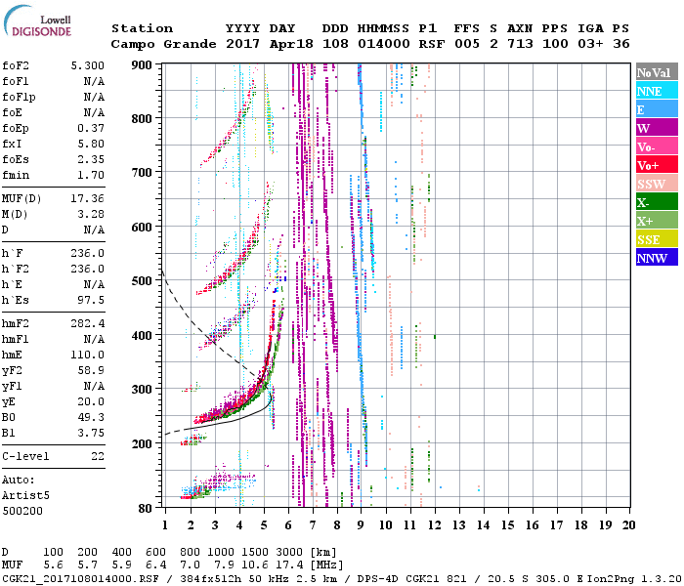The width and height of the screenshot is (684, 586).
Task: Click the yE value 20.0
Action: point(91,401)
